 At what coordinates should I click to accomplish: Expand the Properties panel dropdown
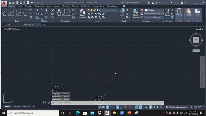pos(146,21)
